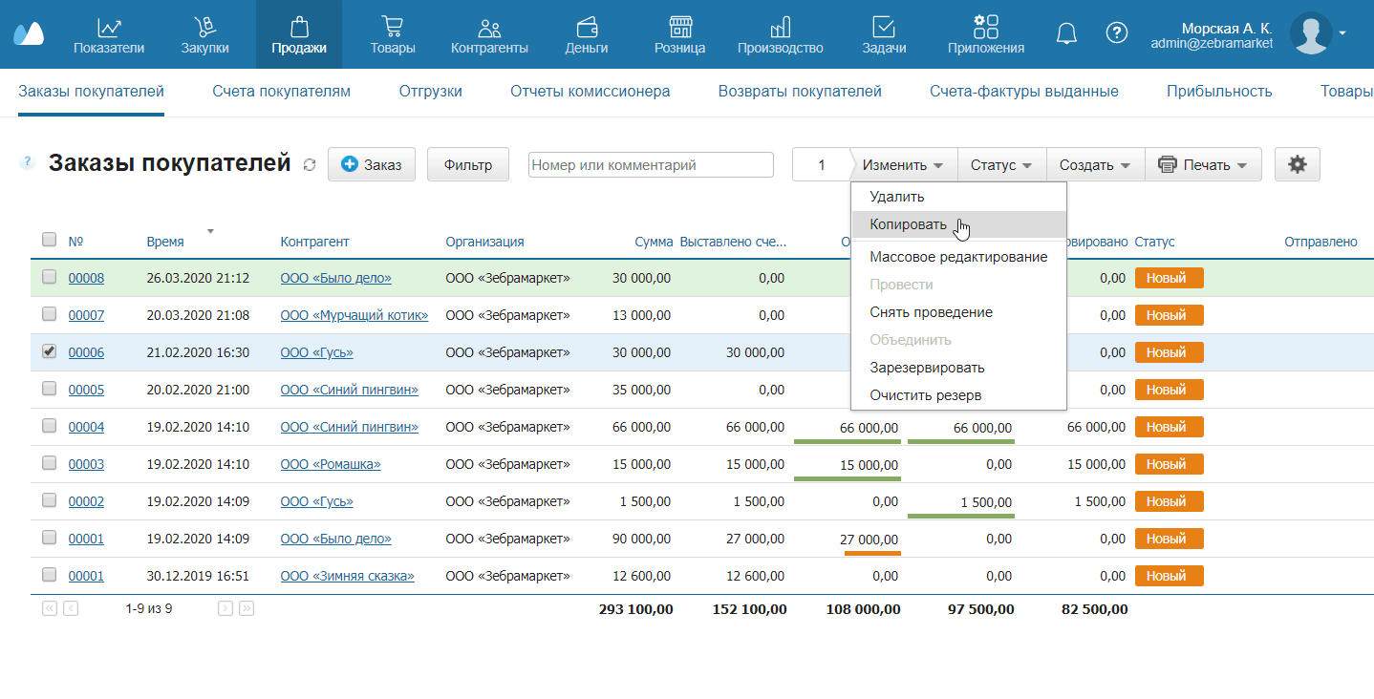Open the Товары shopping cart icon
Image resolution: width=1374 pixels, height=699 pixels.
(x=392, y=27)
